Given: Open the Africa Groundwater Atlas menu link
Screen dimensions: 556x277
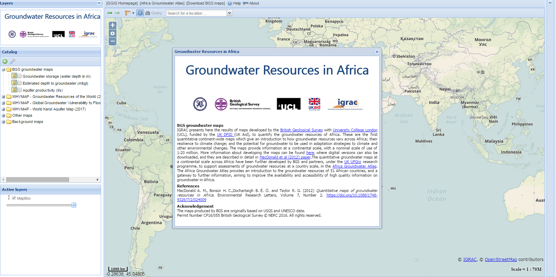Looking at the screenshot, I should (x=162, y=3).
